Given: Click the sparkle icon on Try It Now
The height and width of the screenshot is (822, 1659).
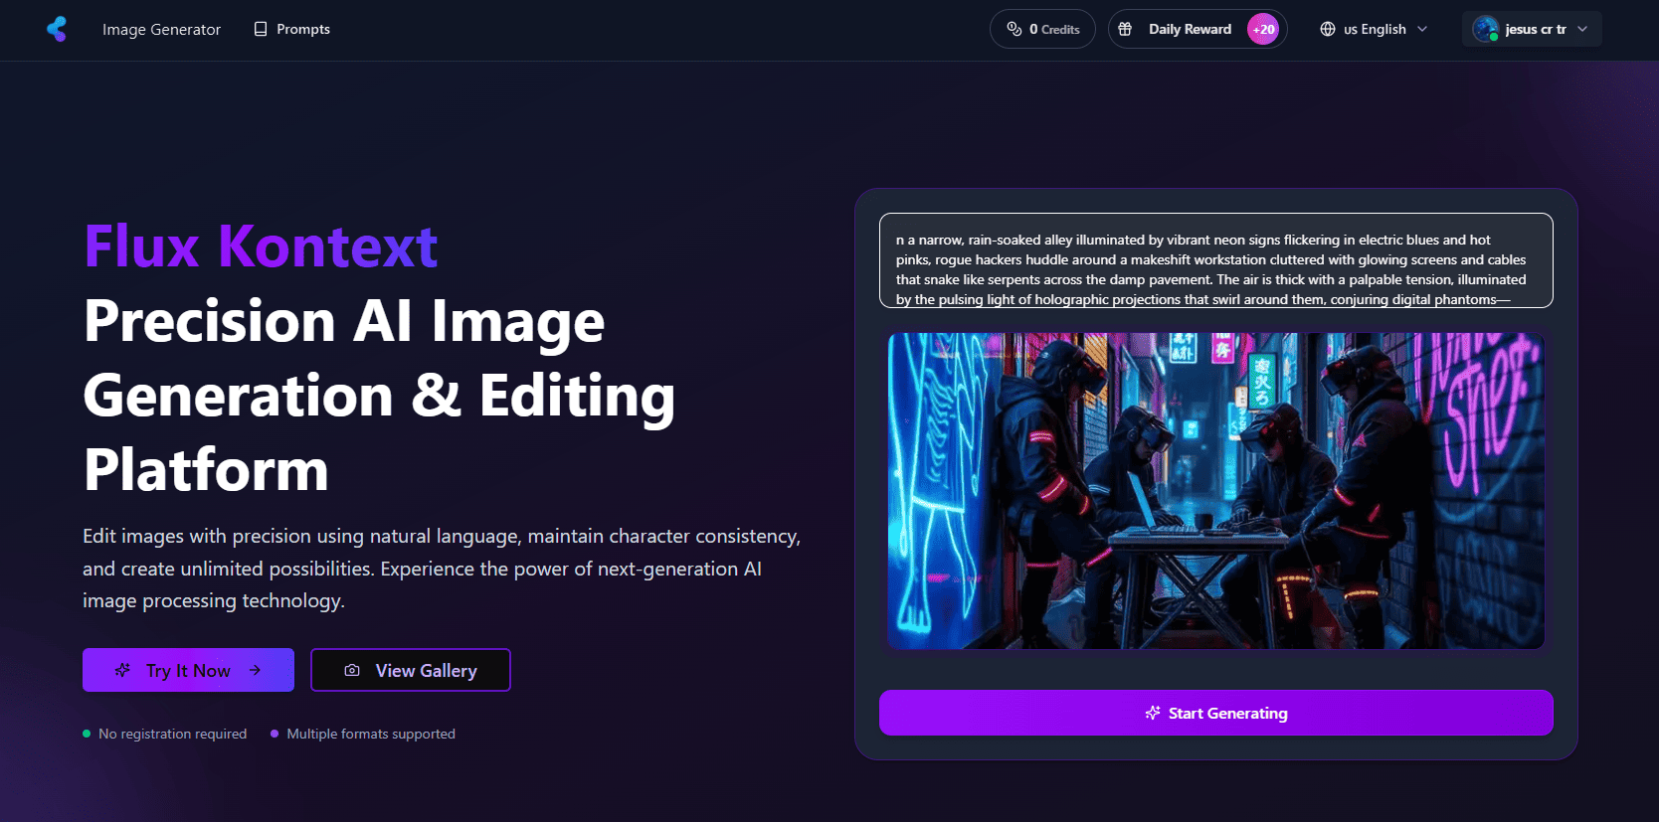Looking at the screenshot, I should point(122,671).
